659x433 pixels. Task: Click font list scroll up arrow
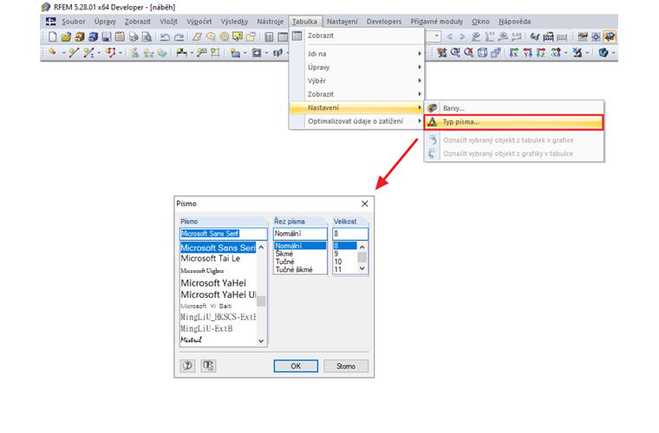[x=261, y=247]
